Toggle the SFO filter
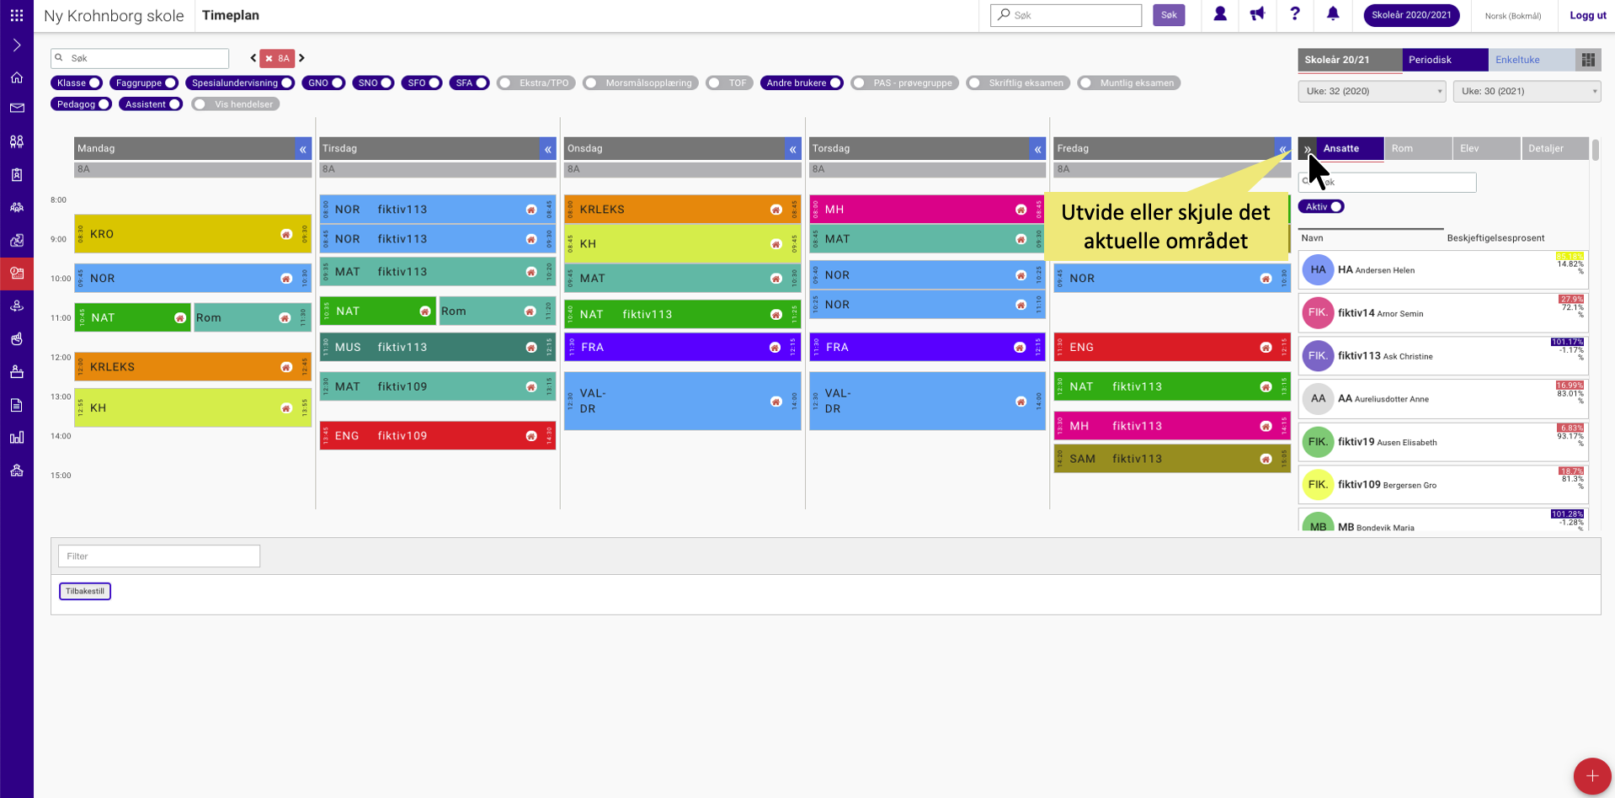The width and height of the screenshot is (1615, 798). coord(422,82)
